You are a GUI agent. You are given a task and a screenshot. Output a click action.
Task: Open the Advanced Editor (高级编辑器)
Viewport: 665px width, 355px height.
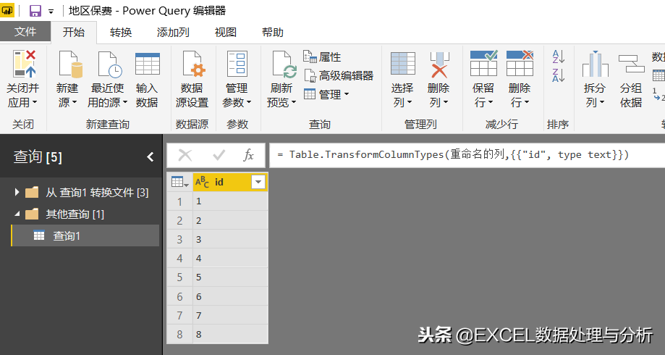339,75
